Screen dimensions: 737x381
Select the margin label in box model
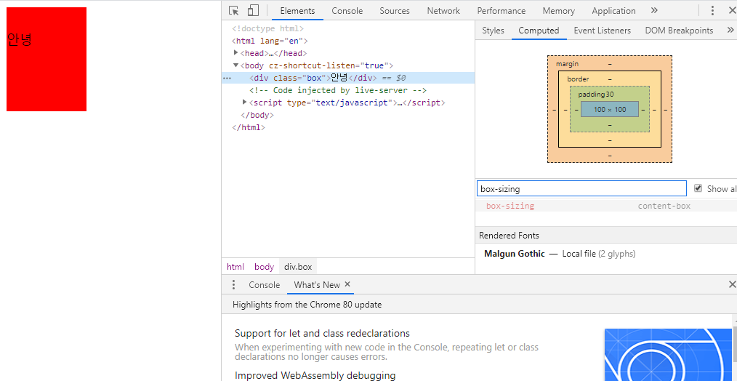point(568,63)
